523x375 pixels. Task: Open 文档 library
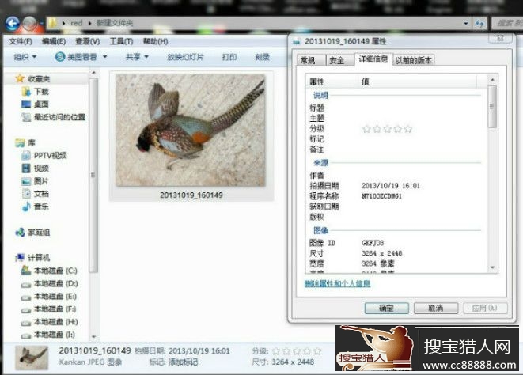coord(36,194)
